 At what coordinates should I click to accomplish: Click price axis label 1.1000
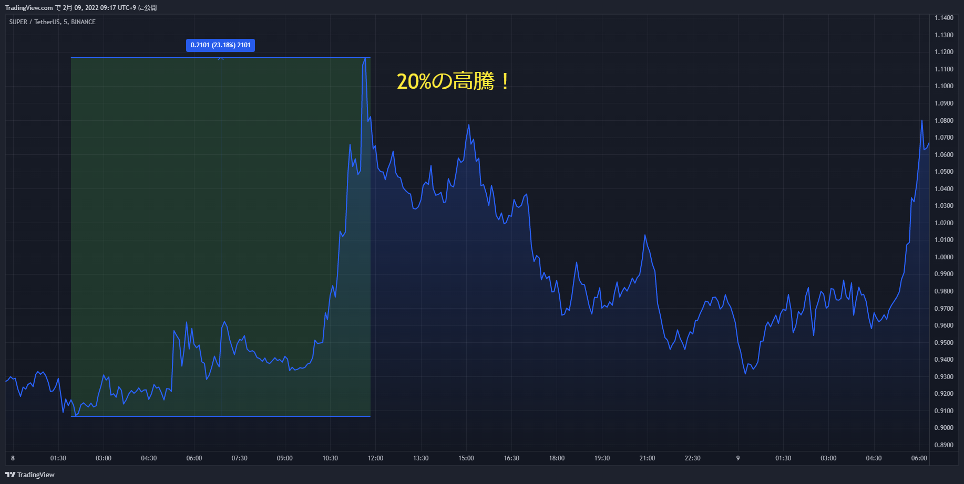click(x=944, y=86)
